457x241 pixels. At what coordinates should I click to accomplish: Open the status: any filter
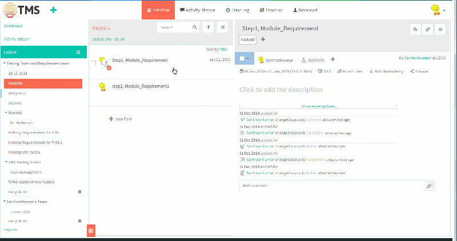point(102,39)
